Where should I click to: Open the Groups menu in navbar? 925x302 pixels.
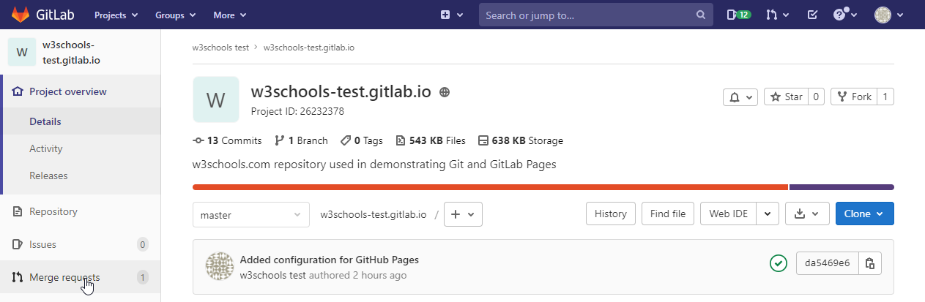click(x=174, y=15)
